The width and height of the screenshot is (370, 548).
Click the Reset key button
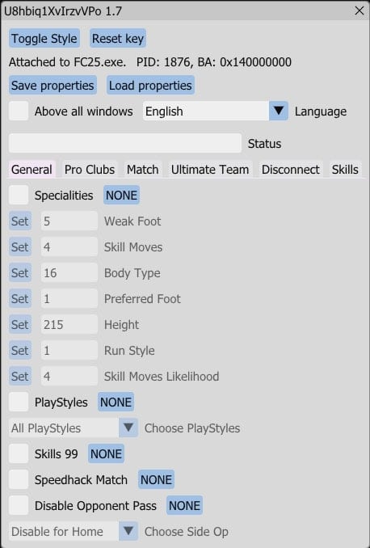(x=118, y=39)
